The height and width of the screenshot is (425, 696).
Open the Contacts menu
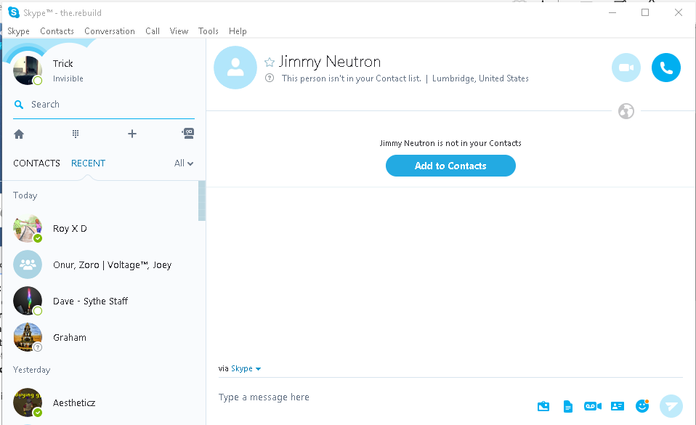pos(57,31)
